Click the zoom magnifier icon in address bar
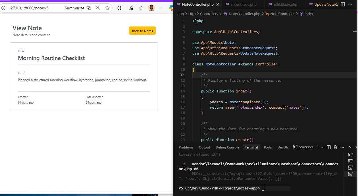Screen dimensions: 358x196 tap(98, 8)
